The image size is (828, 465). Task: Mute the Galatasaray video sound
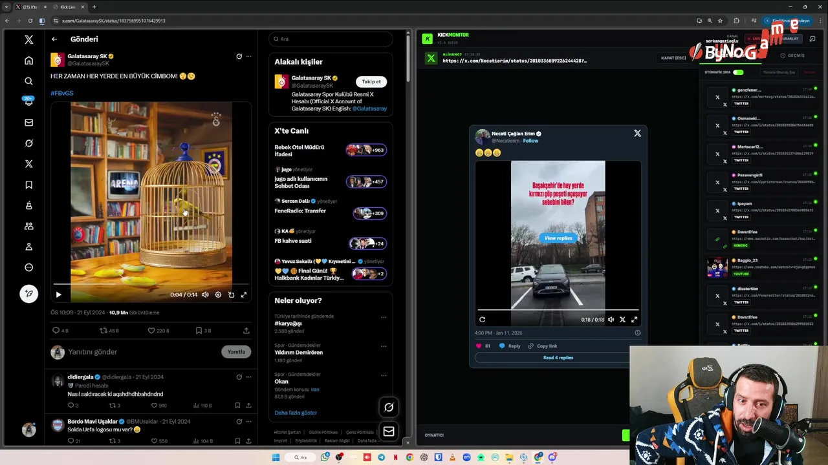click(205, 294)
